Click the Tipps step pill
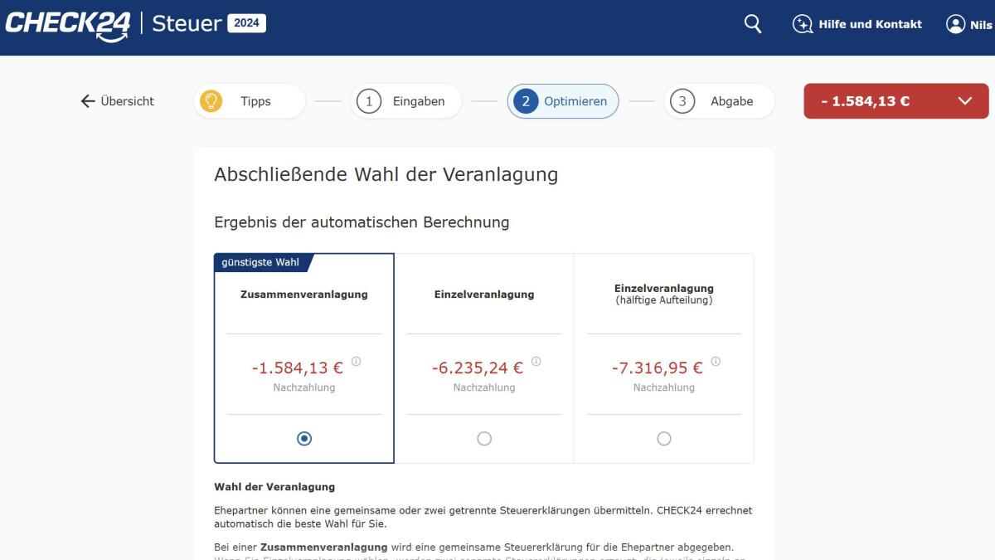The width and height of the screenshot is (995, 560). click(249, 100)
